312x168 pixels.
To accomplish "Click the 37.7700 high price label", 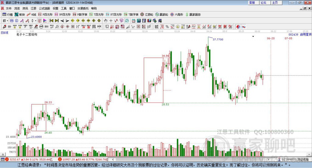I will pos(218,39).
